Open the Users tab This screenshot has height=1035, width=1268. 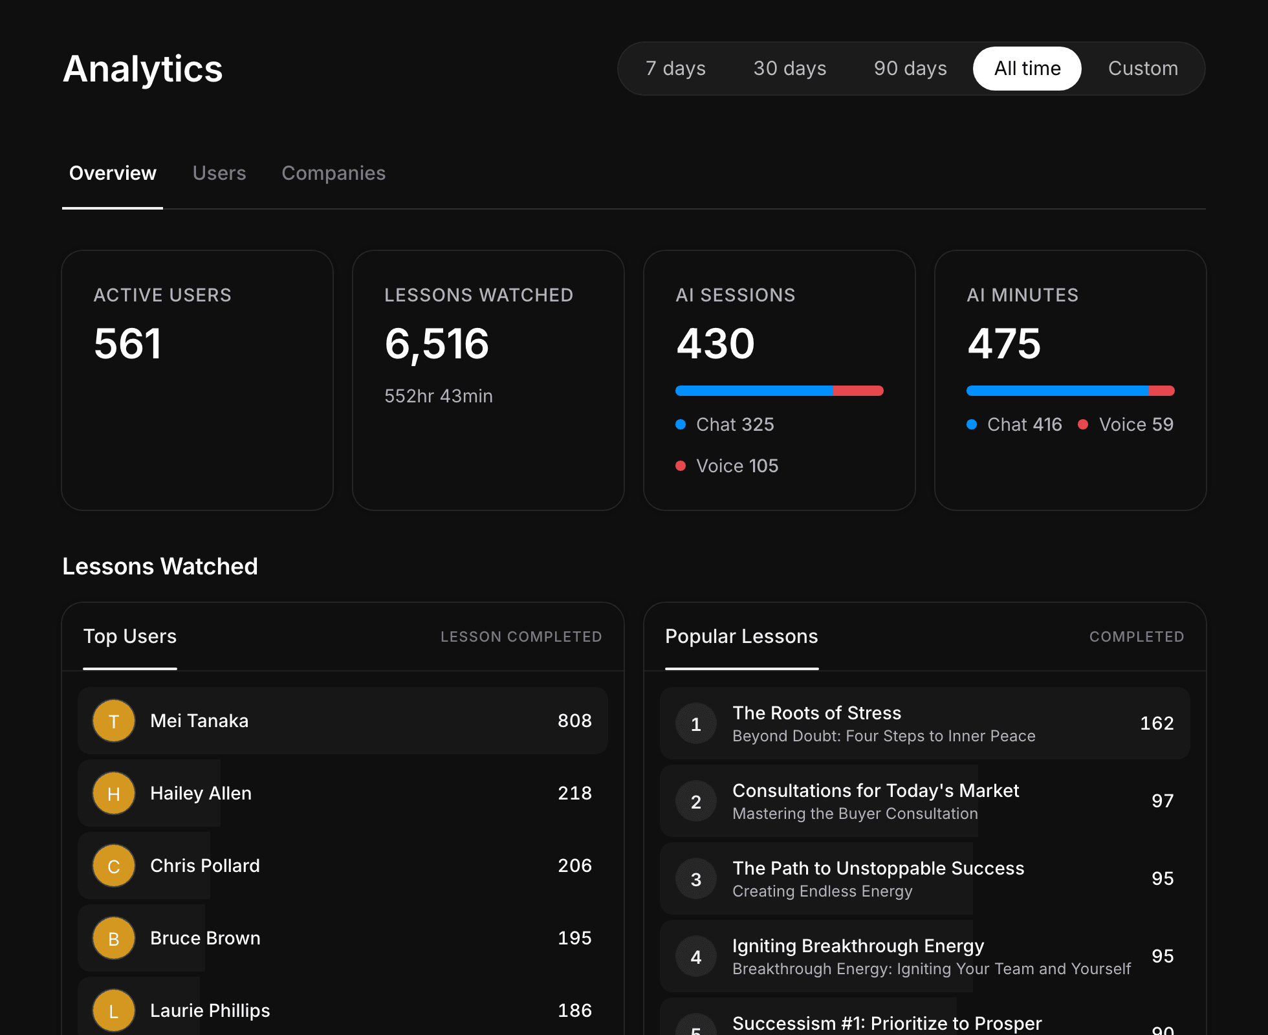coord(219,173)
